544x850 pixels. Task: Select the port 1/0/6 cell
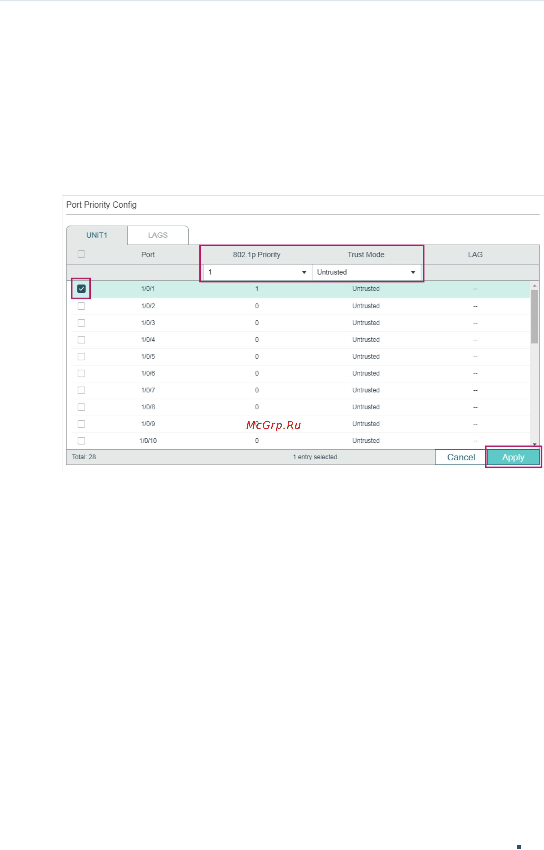(x=148, y=373)
